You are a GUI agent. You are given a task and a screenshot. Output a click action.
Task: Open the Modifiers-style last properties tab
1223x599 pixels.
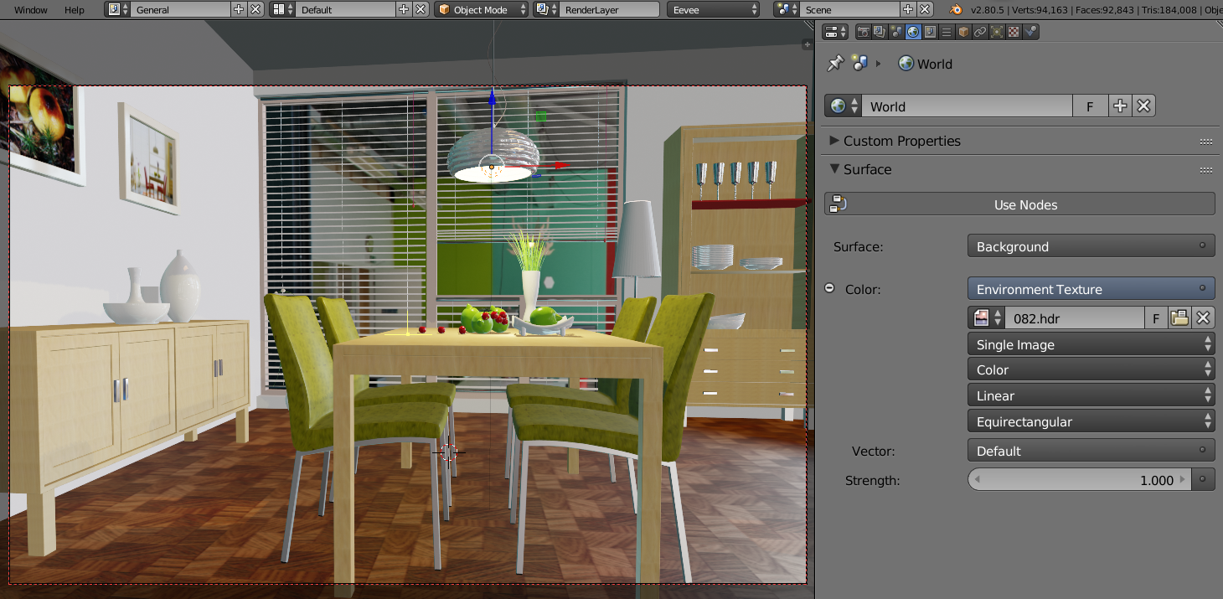click(1030, 32)
